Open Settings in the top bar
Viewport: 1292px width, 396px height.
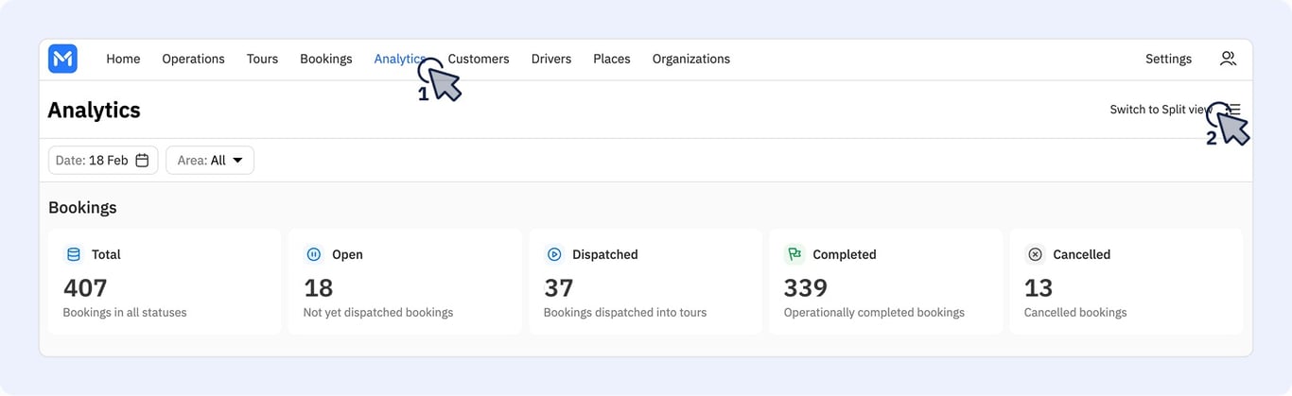pyautogui.click(x=1168, y=59)
